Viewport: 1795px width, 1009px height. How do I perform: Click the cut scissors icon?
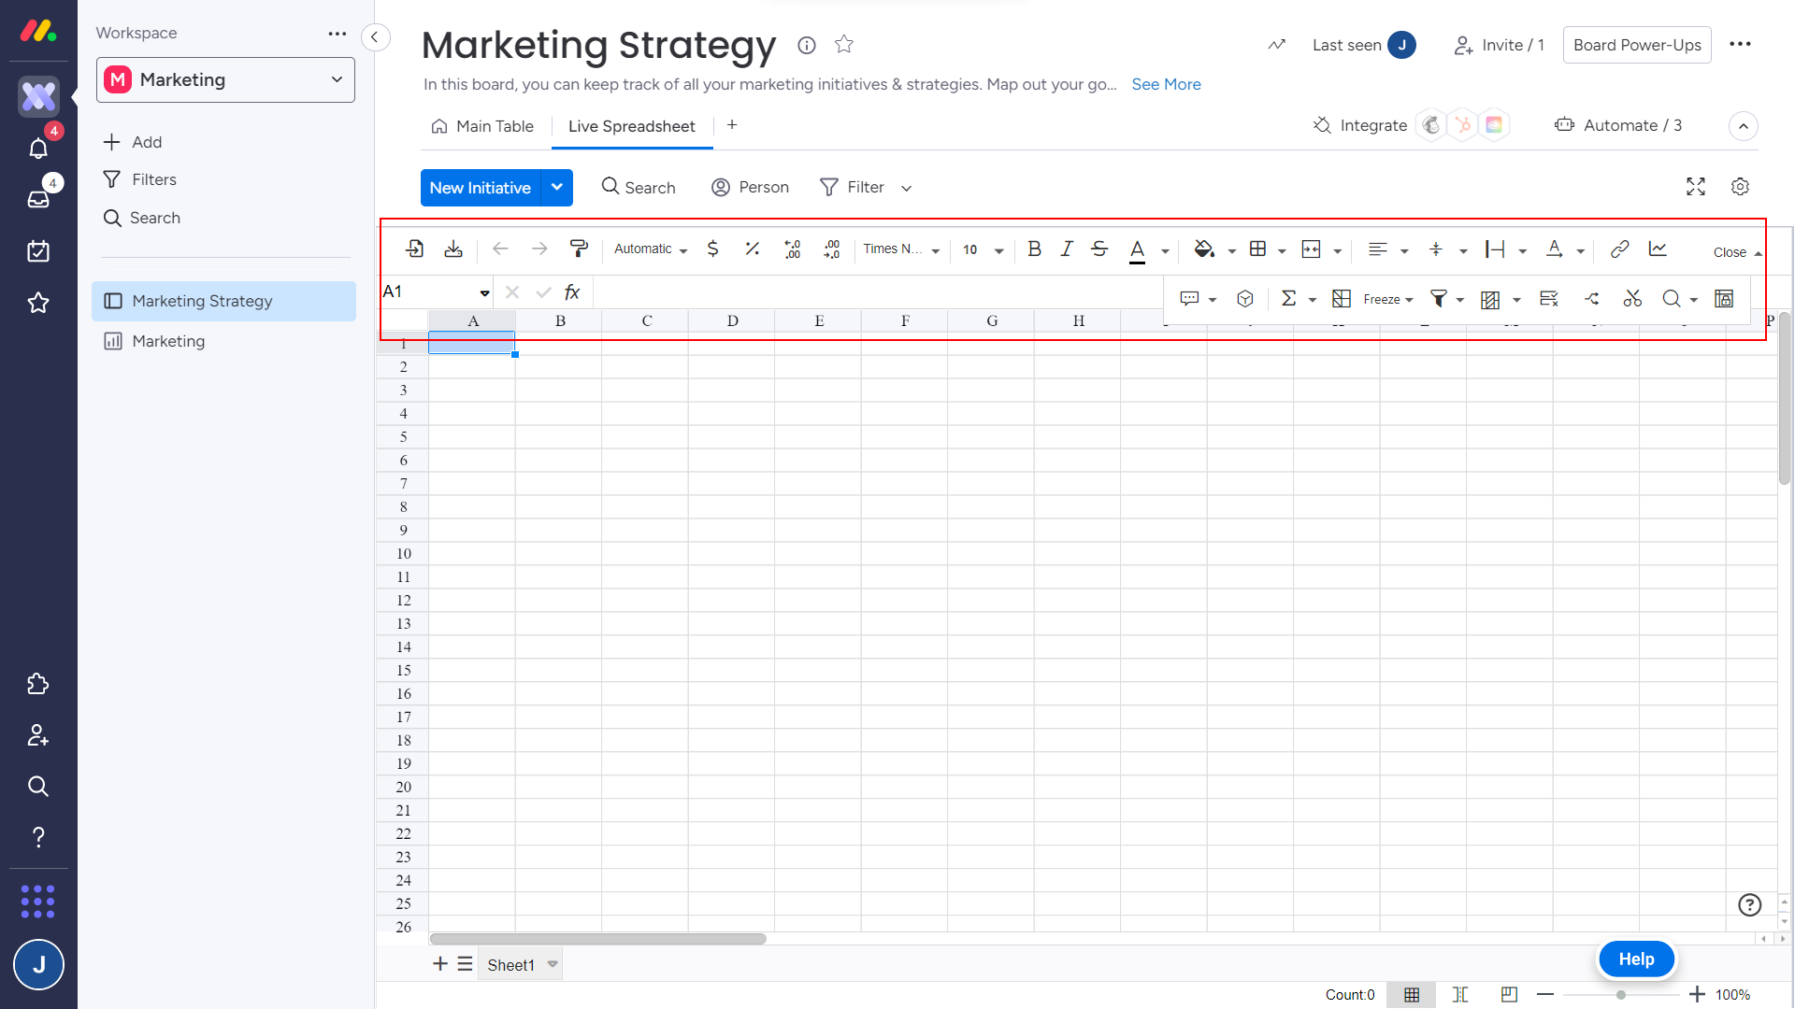[x=1632, y=299]
